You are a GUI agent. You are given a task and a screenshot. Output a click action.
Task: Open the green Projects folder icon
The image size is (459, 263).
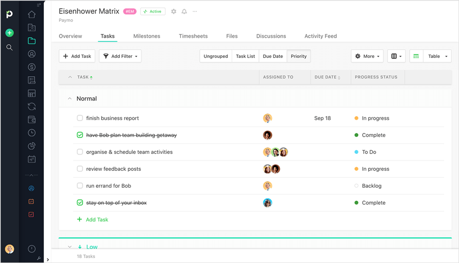tap(32, 40)
